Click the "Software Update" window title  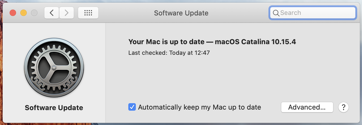tap(181, 13)
